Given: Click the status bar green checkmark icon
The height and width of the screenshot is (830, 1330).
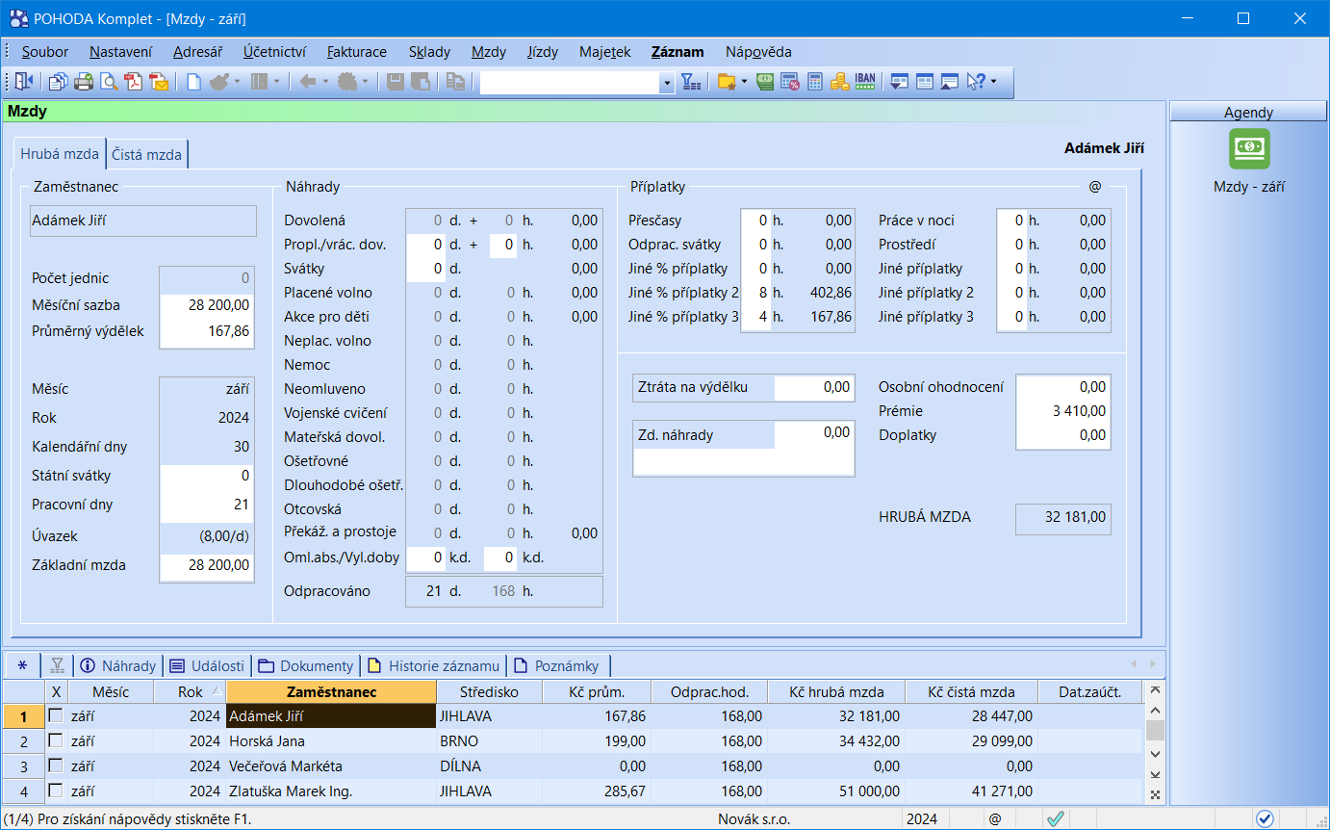Looking at the screenshot, I should pyautogui.click(x=1056, y=818).
